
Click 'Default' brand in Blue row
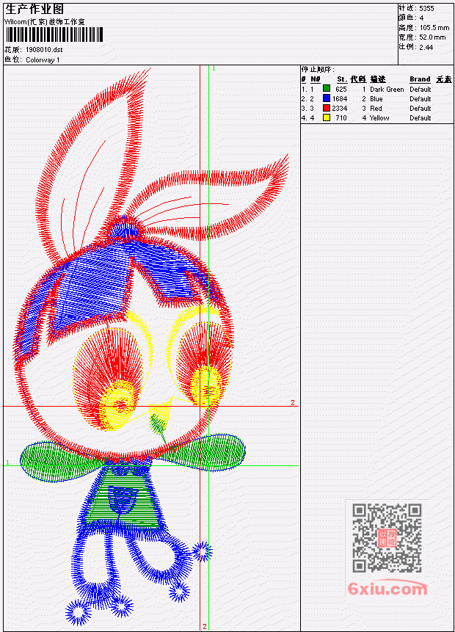point(421,99)
